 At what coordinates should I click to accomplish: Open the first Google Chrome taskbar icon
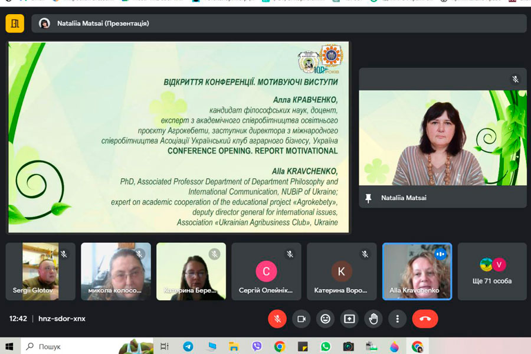click(x=280, y=346)
